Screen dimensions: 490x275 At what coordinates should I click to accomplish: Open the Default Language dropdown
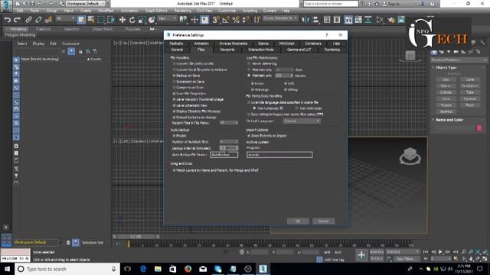(x=302, y=121)
